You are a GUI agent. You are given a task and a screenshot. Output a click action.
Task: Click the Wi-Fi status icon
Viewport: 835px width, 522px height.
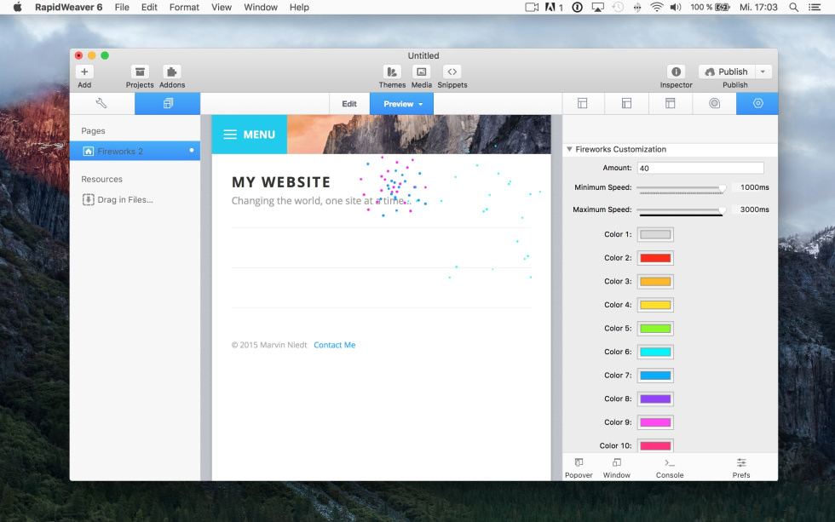tap(657, 8)
